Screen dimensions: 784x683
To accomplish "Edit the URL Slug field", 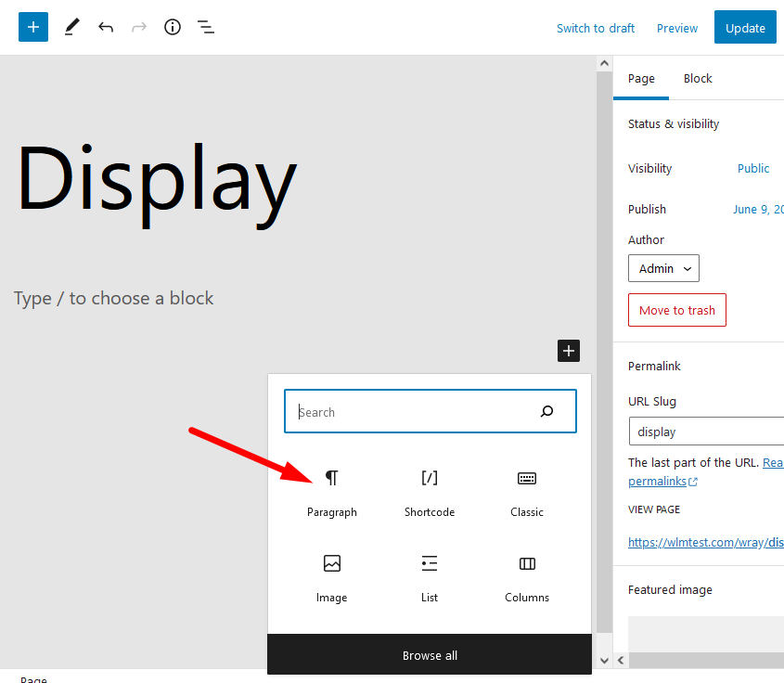I will [x=706, y=431].
